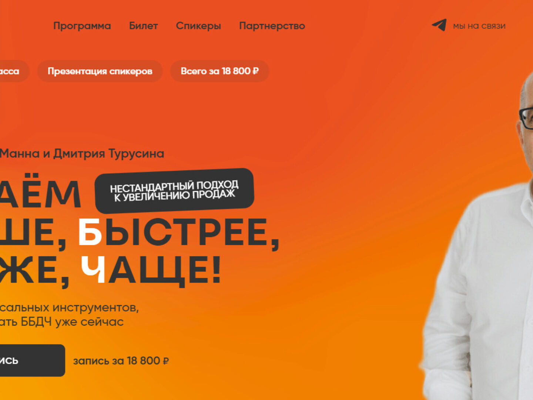
Task: Click the 'Презентация спикеров' pill
Action: (x=100, y=71)
